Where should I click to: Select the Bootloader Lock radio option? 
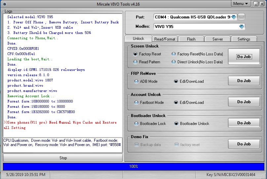pos(150,124)
